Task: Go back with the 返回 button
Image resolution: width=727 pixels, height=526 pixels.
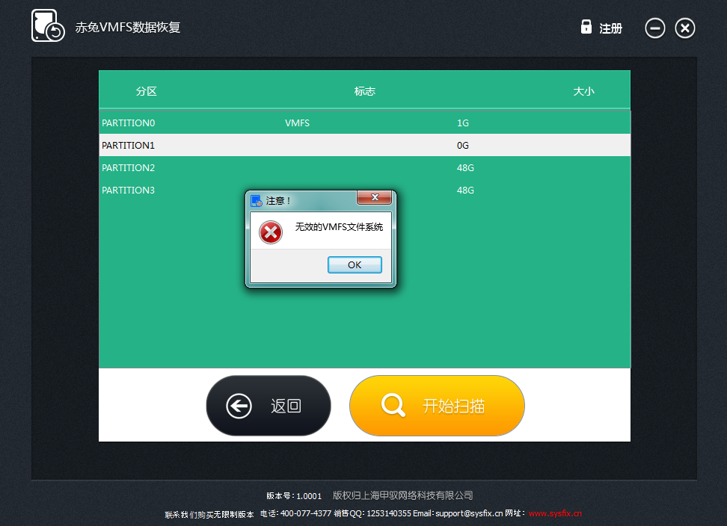Action: (269, 406)
